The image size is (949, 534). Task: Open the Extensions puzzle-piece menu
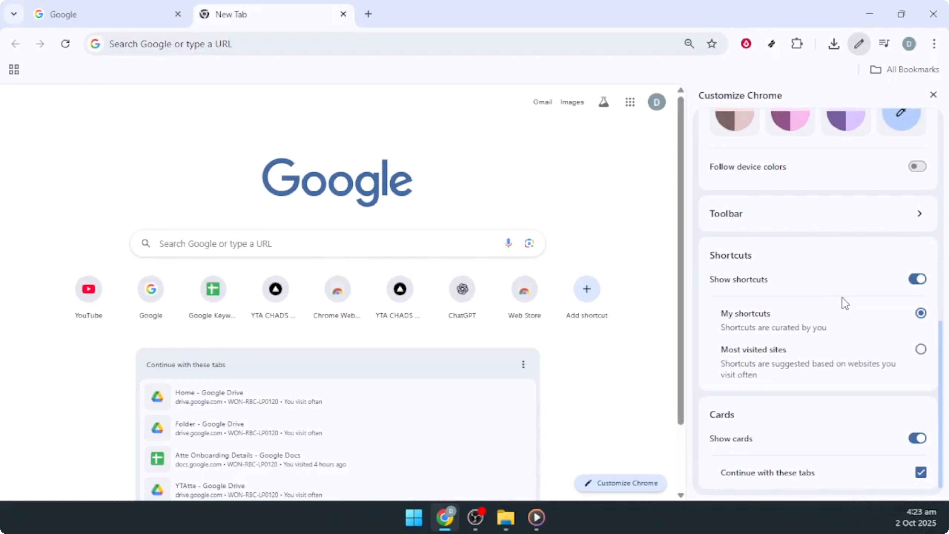[797, 44]
